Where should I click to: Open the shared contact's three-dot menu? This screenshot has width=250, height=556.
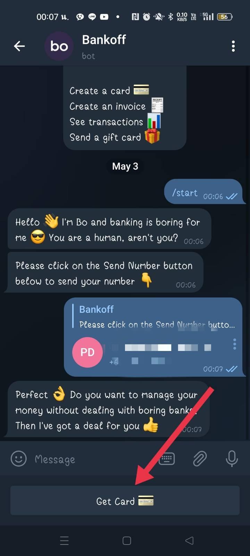(235, 344)
